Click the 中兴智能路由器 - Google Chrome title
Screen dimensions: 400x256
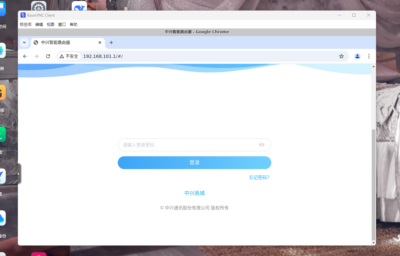point(197,32)
